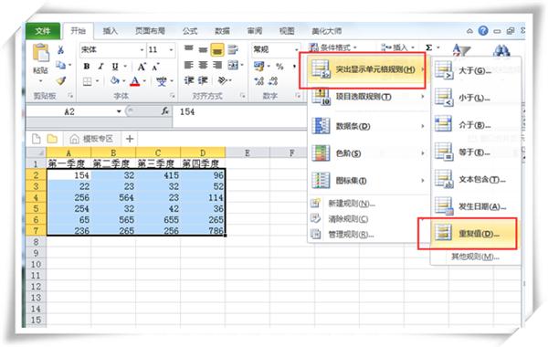This screenshot has height=347, width=548.
Task: Click the merge and center icon
Action: pos(233,65)
